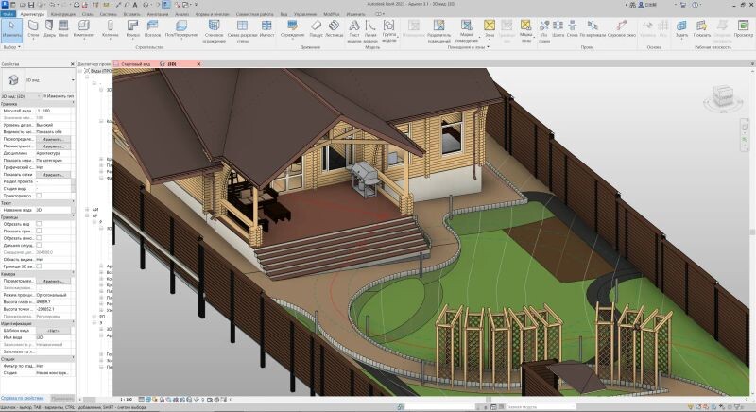
Task: Open the Справка по свойствам link
Action: [22, 398]
